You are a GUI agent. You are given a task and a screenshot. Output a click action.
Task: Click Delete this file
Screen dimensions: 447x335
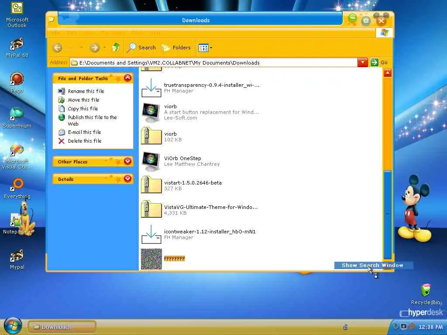point(85,141)
